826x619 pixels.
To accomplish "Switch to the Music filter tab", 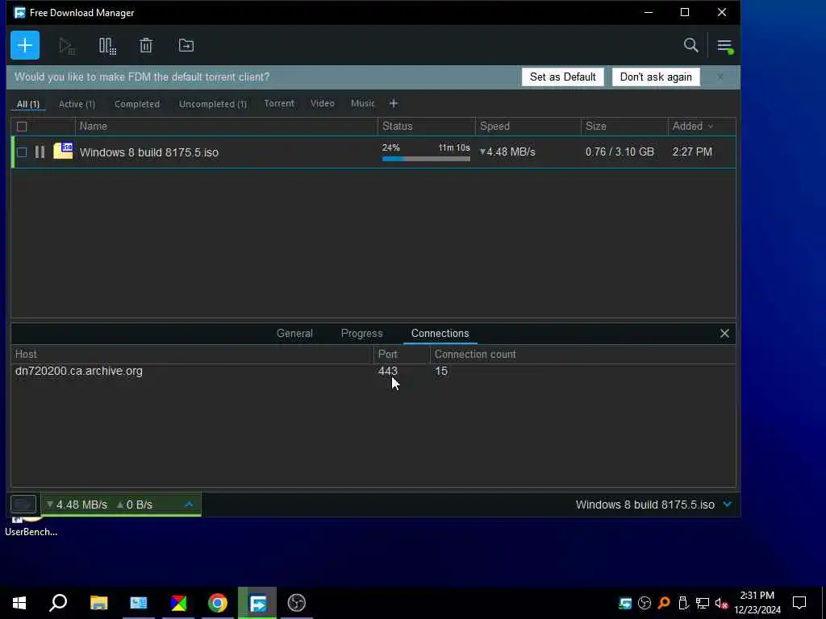I will click(x=363, y=103).
